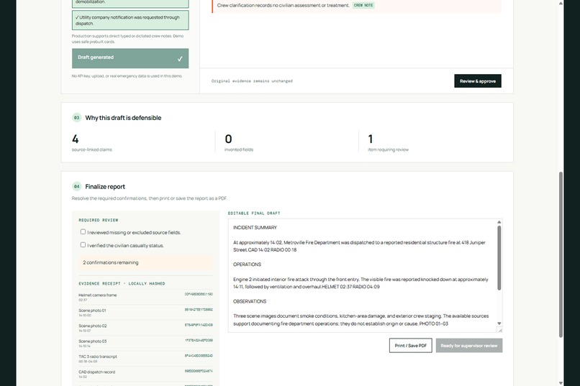Click the 04 step badge beside Finalize report

click(x=76, y=187)
